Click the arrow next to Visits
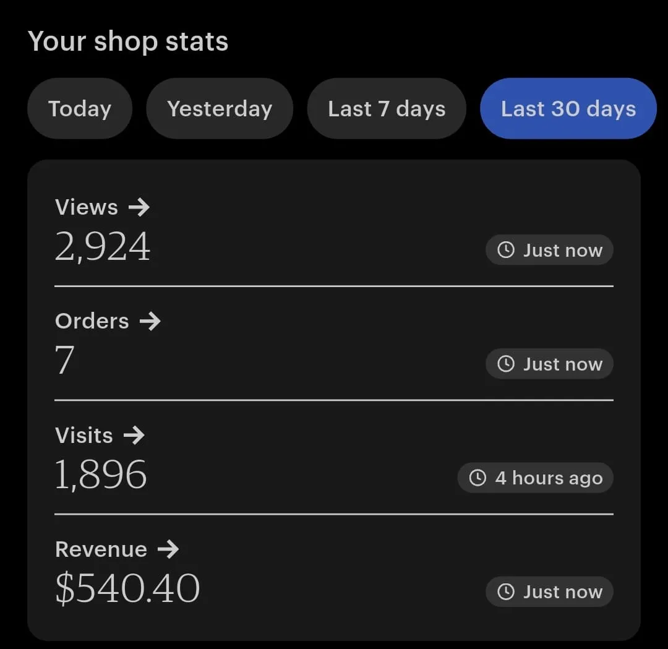Image resolution: width=668 pixels, height=649 pixels. coord(134,435)
